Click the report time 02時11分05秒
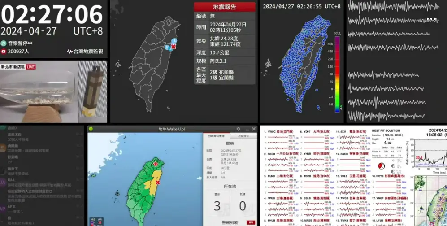 [225, 30]
